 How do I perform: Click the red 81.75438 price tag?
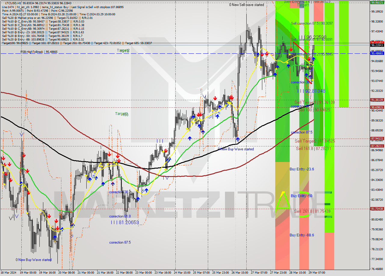pyautogui.click(x=377, y=209)
